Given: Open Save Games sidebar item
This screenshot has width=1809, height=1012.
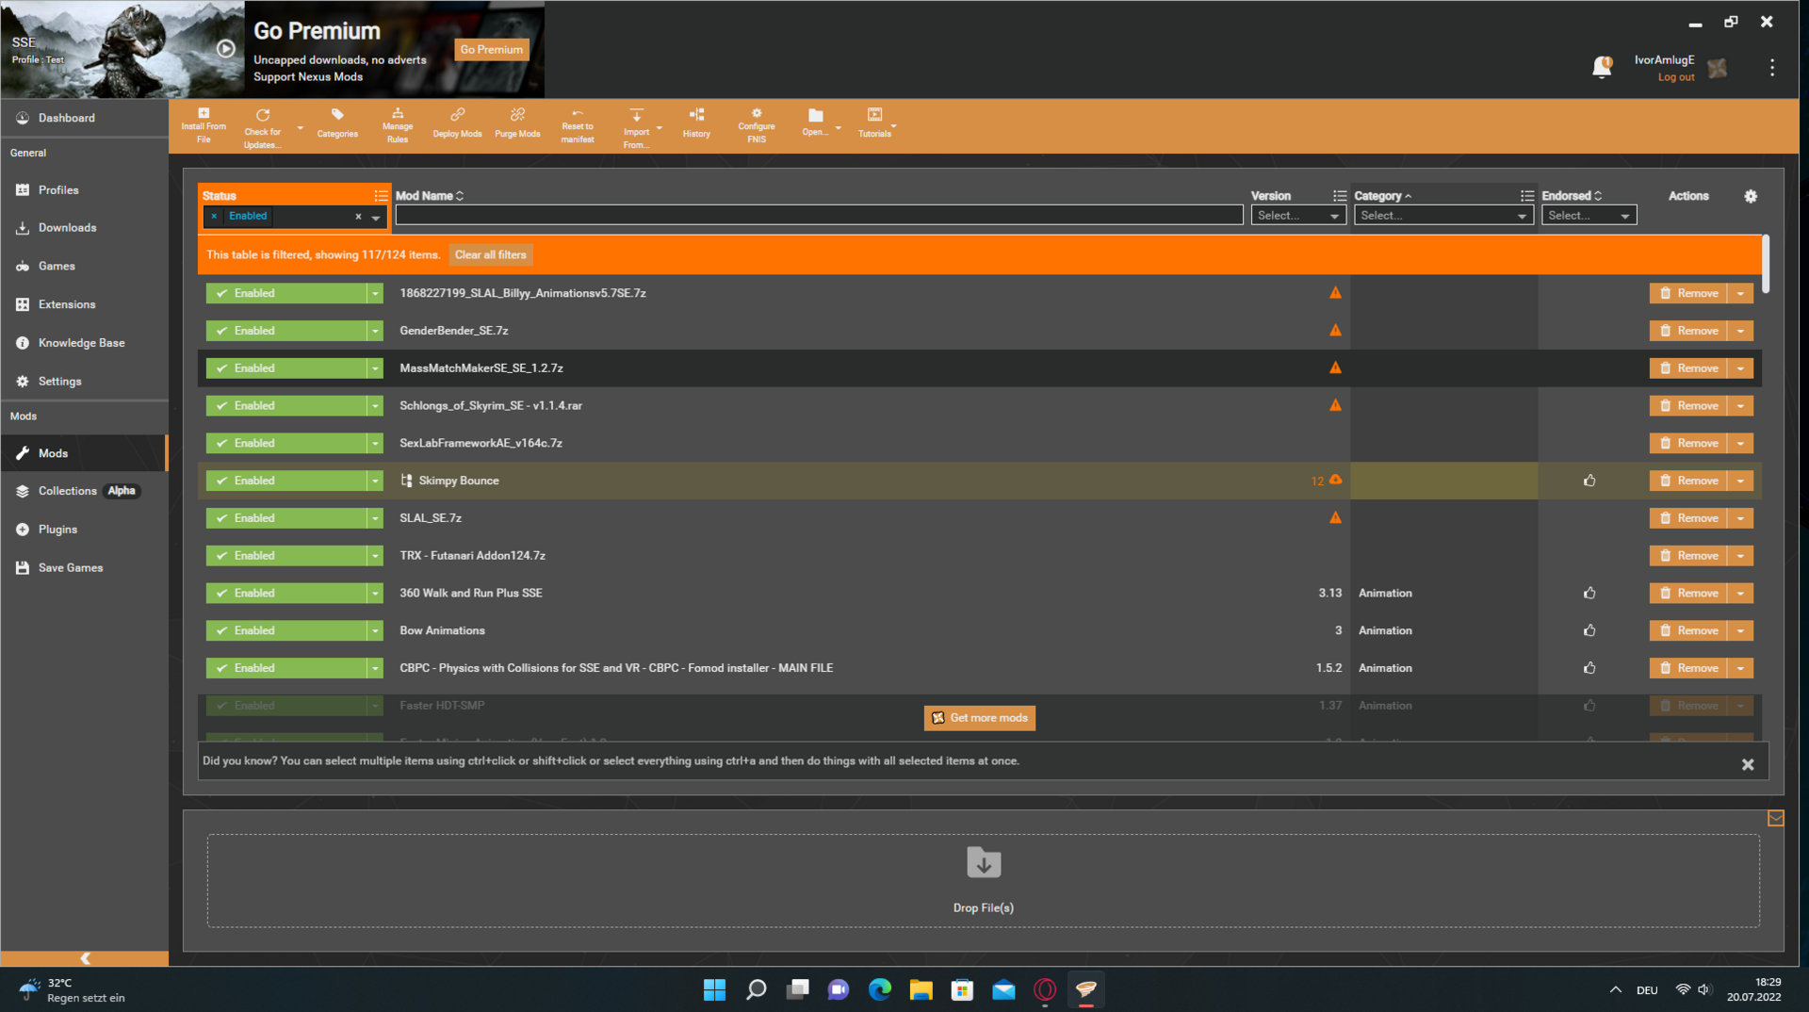Looking at the screenshot, I should pyautogui.click(x=85, y=568).
